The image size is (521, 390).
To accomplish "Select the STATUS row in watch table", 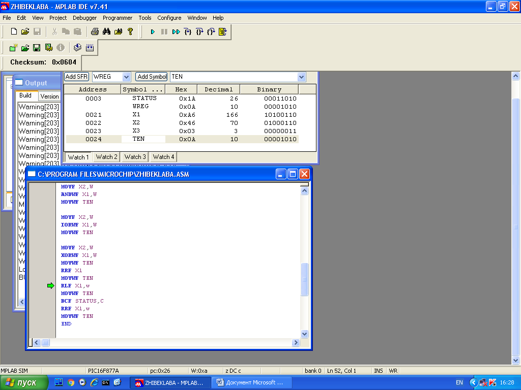I will 182,99.
